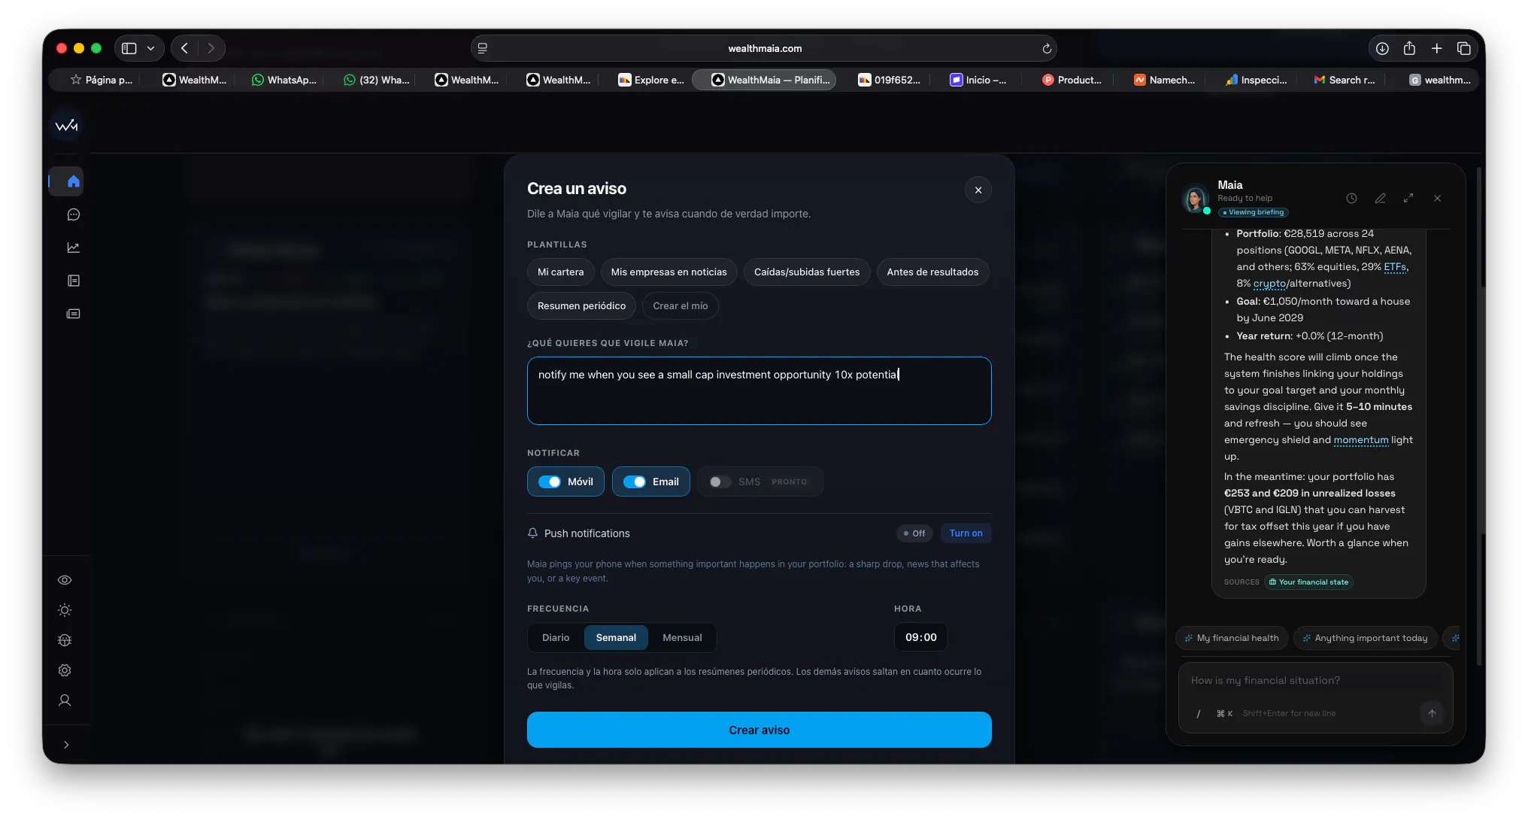This screenshot has width=1528, height=820.
Task: Click the Anything important today suggestion chip
Action: (1365, 638)
